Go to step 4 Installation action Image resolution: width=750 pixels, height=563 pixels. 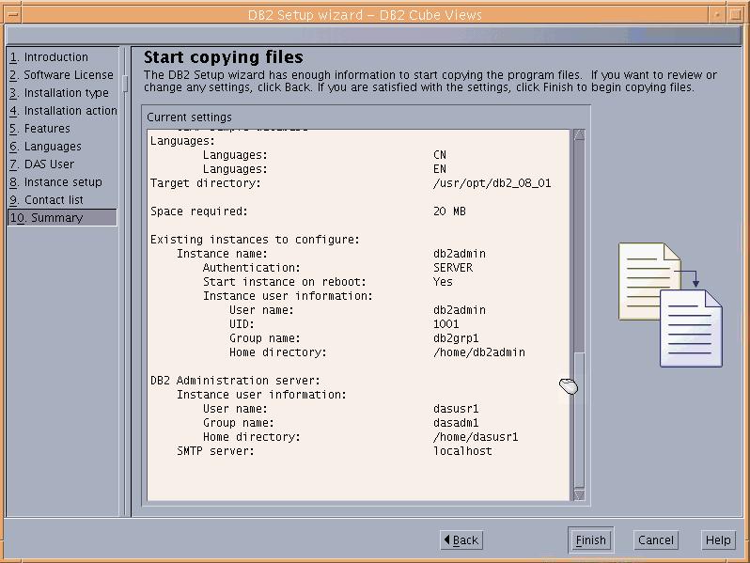[x=63, y=111]
